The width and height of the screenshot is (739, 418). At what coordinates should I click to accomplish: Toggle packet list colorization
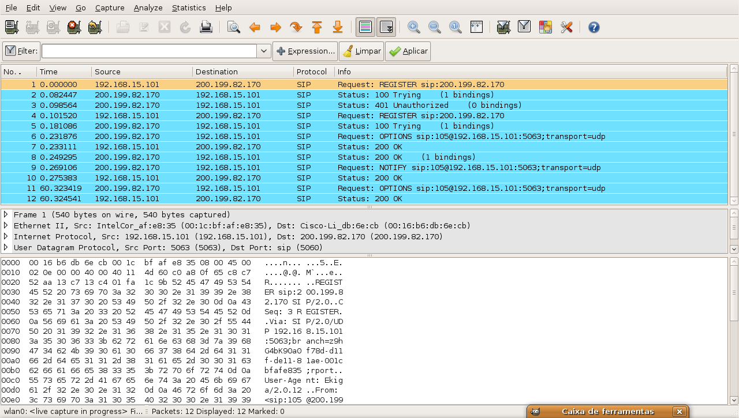(x=365, y=27)
